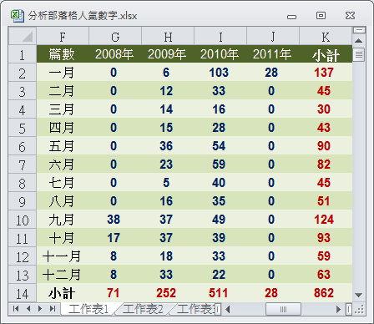Click the 小計 header cell in column K

tap(326, 54)
